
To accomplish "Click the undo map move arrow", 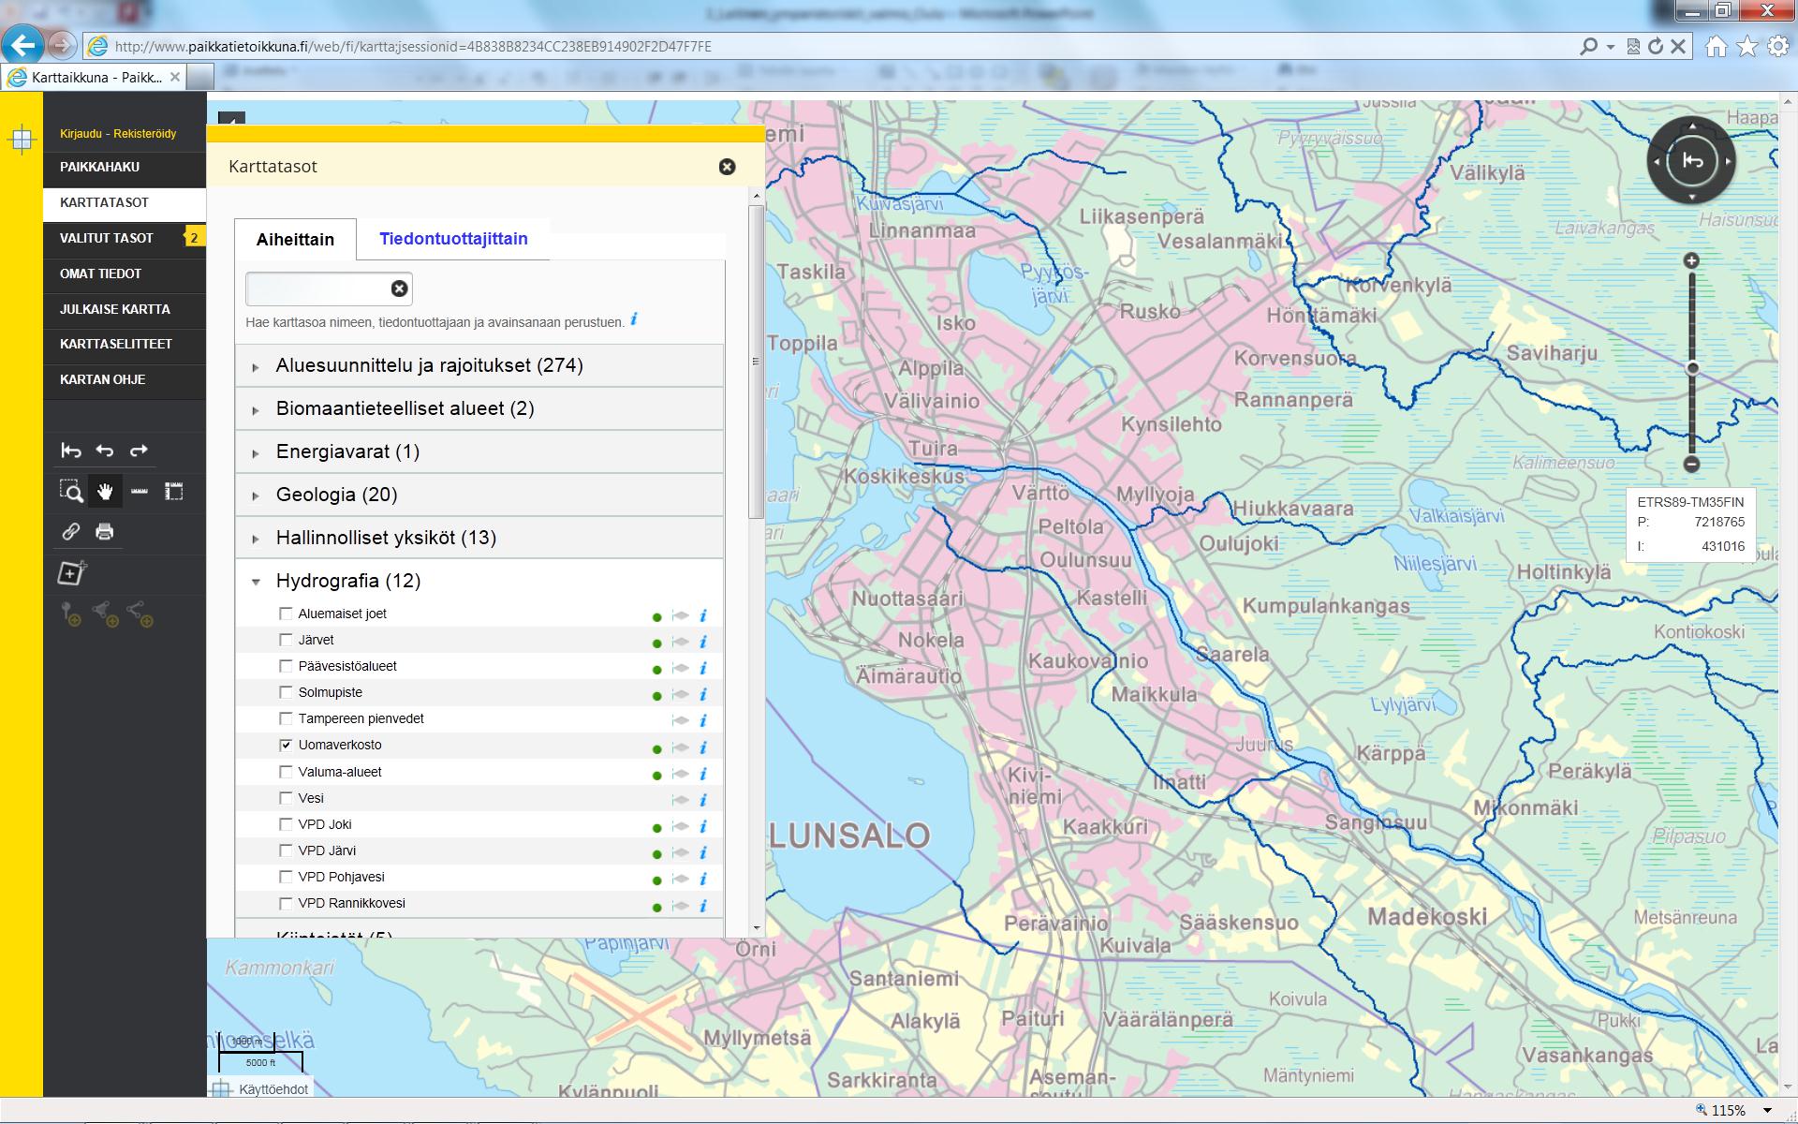I will click(105, 451).
